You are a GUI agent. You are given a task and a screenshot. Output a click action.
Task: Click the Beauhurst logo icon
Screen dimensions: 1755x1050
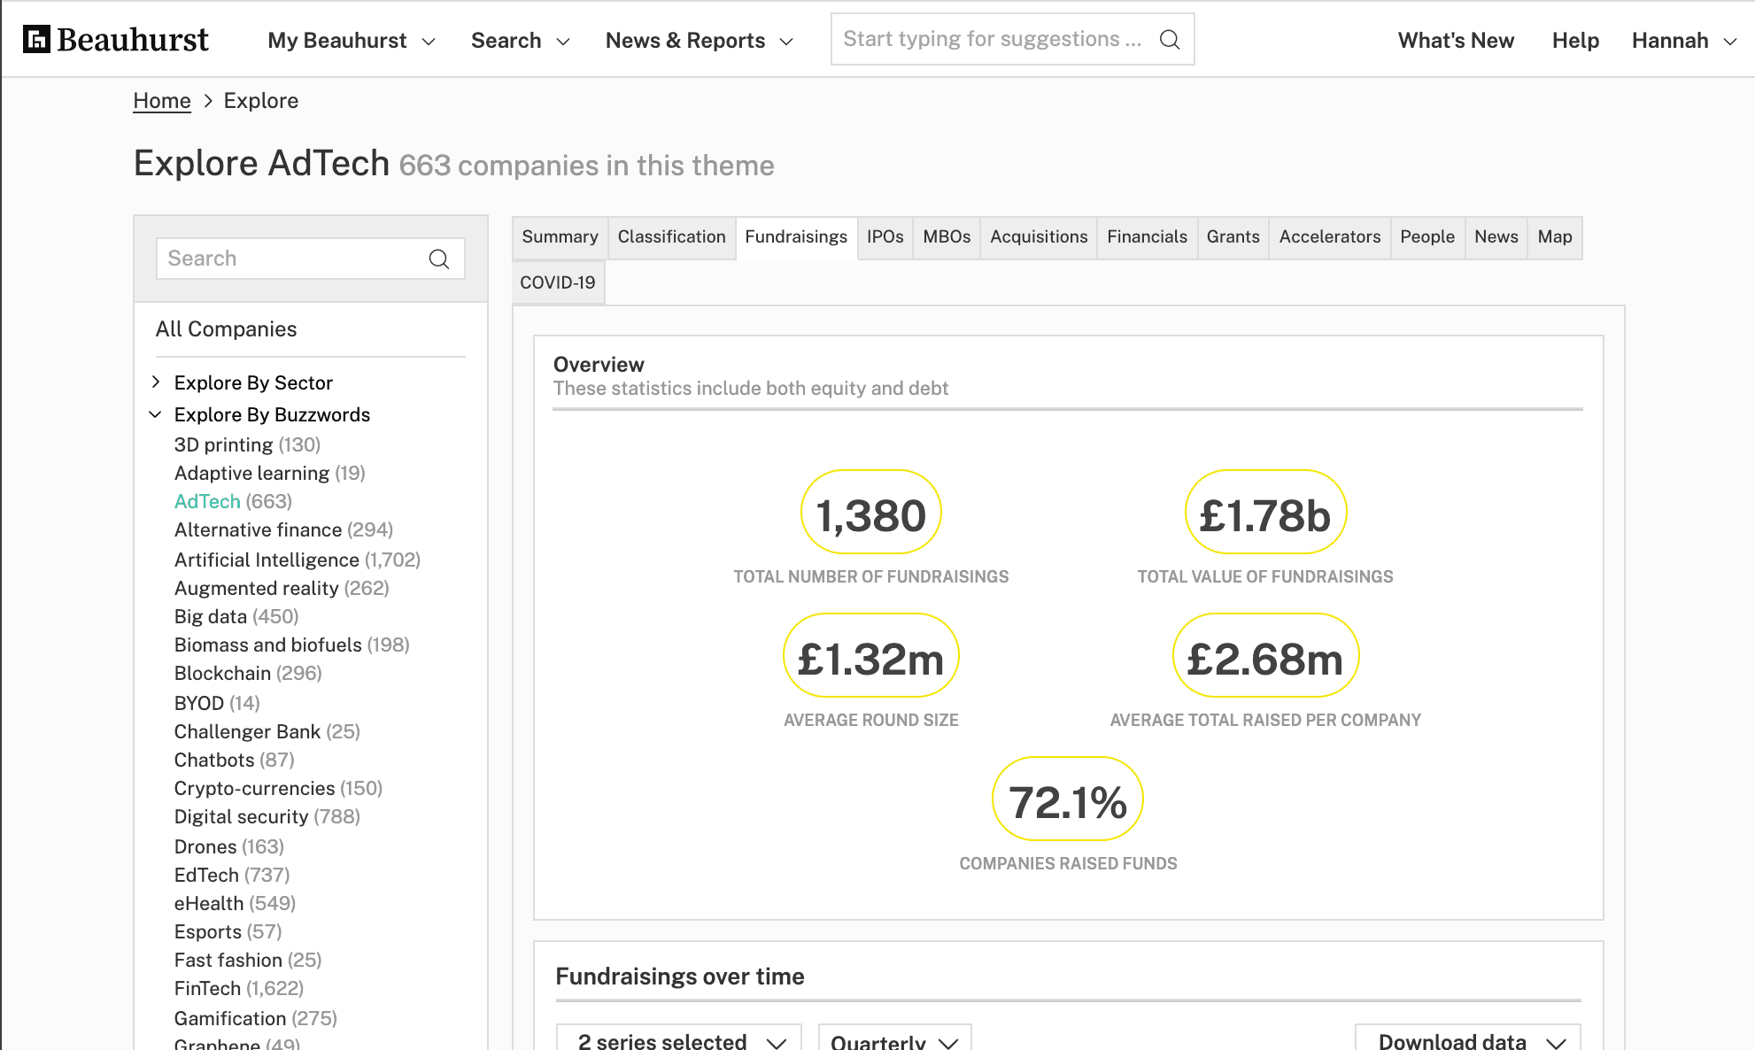(x=36, y=39)
